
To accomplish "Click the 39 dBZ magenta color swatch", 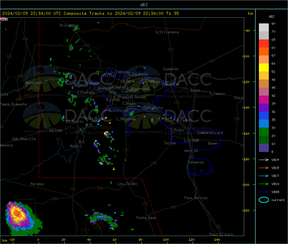I will (x=264, y=99).
